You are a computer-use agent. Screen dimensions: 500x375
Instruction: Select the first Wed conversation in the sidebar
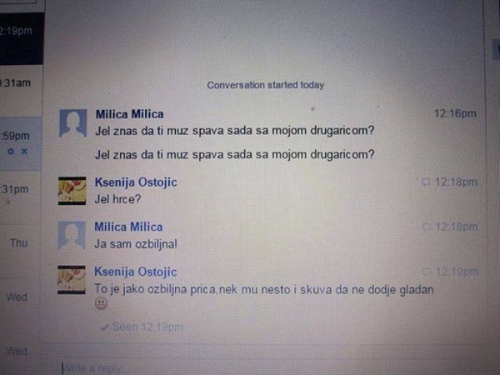(21, 297)
